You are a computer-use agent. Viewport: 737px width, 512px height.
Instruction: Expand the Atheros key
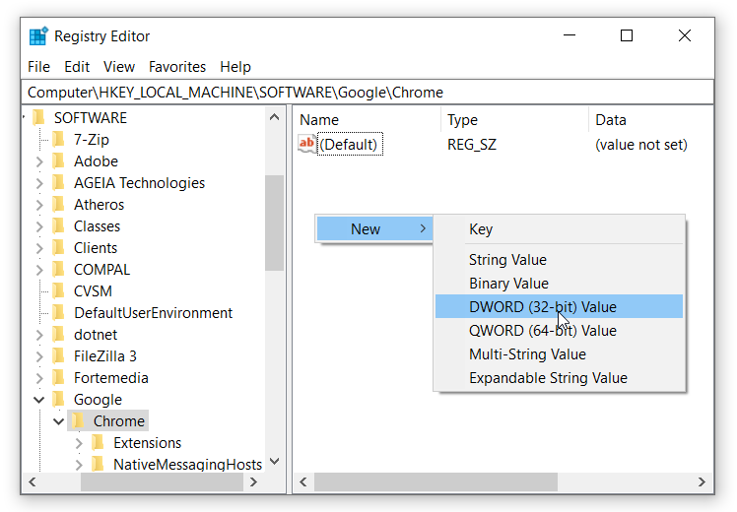[39, 205]
